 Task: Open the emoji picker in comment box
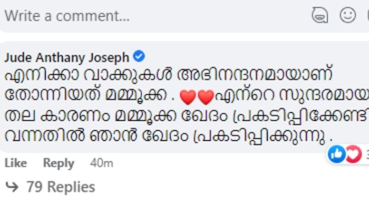(347, 15)
